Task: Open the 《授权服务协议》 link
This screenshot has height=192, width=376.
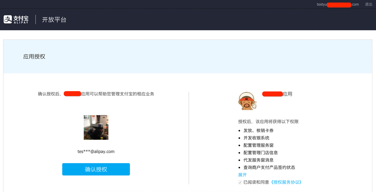Action: (286, 182)
